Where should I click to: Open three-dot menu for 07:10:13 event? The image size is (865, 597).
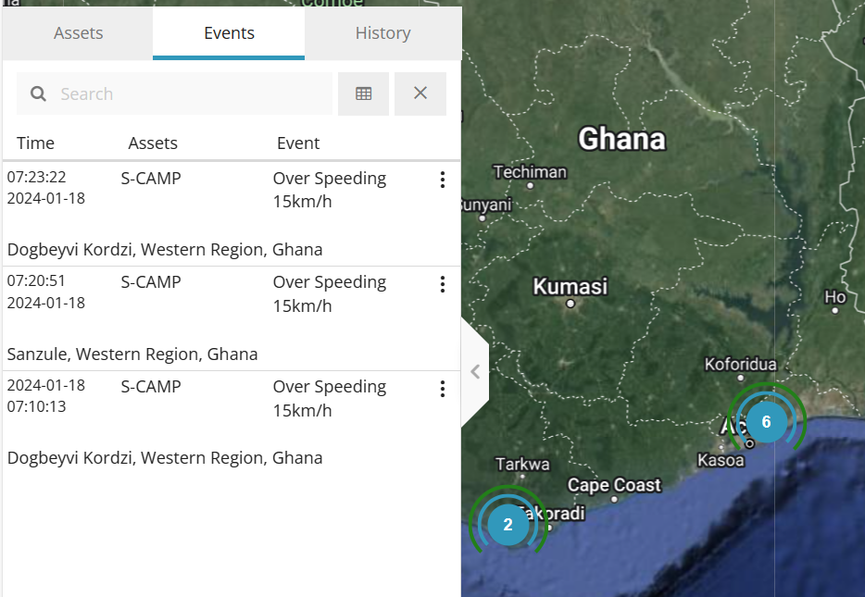coord(443,388)
